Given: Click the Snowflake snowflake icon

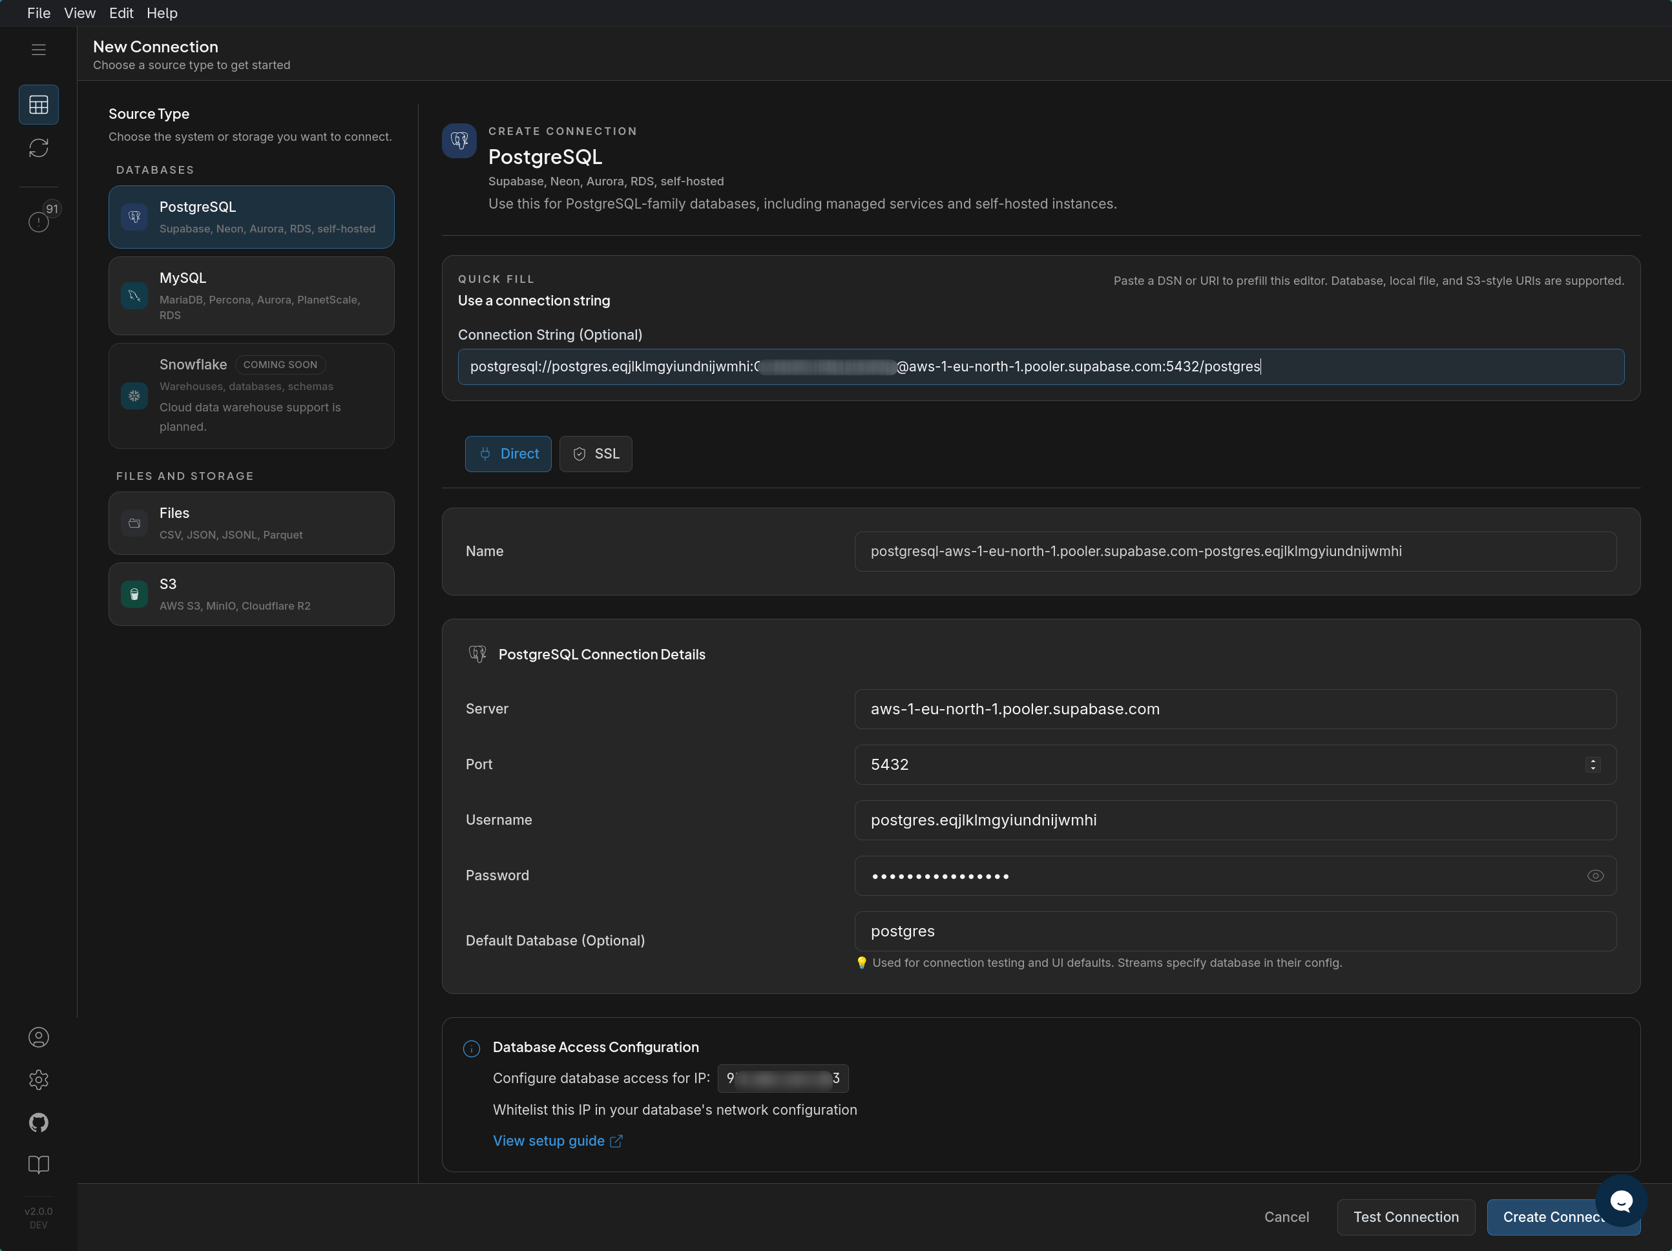Looking at the screenshot, I should [x=134, y=395].
